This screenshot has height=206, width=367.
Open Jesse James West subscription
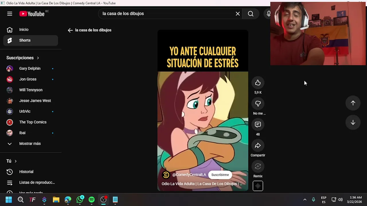pyautogui.click(x=31, y=101)
